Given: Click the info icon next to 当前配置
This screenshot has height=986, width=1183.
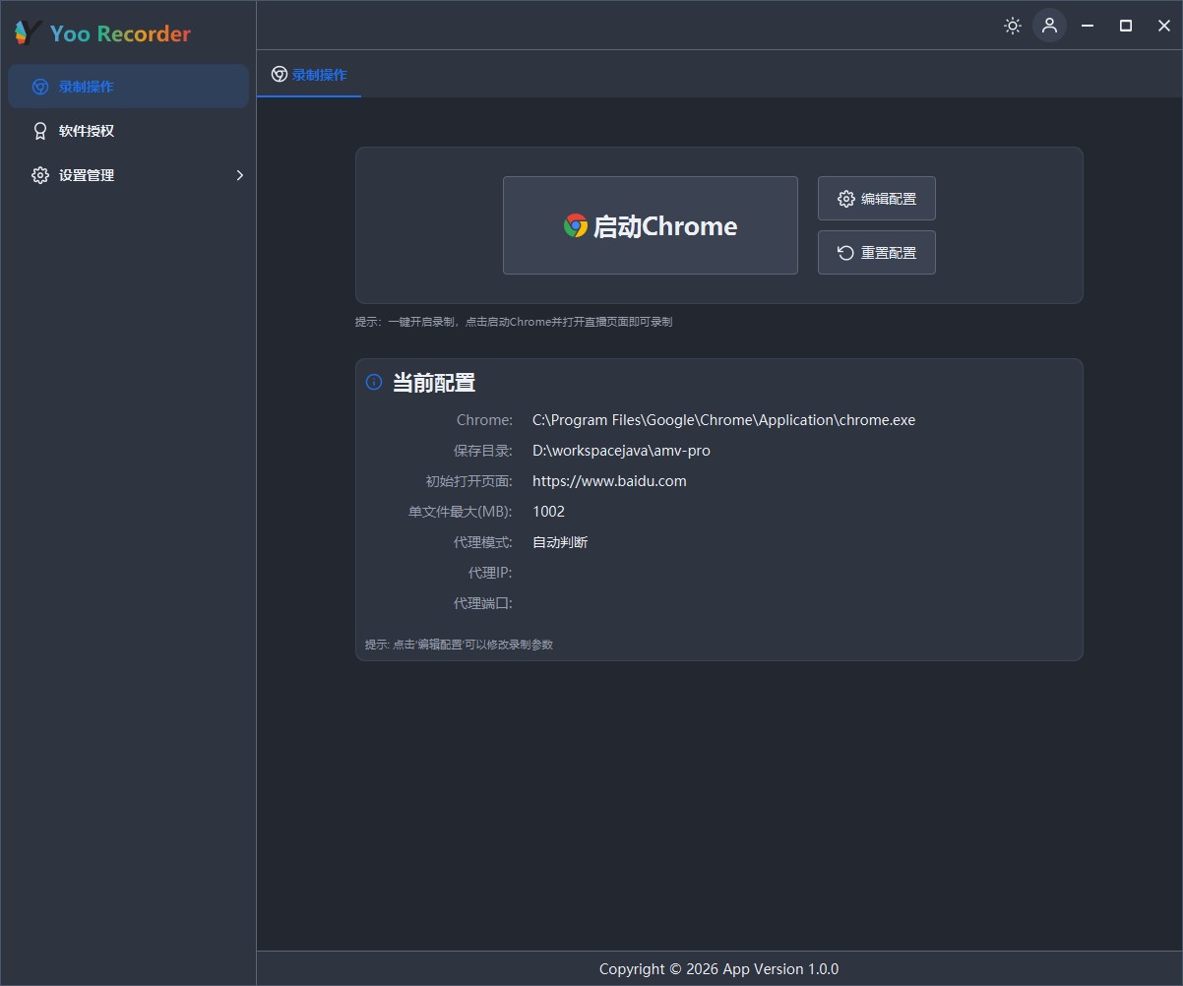Looking at the screenshot, I should [374, 383].
